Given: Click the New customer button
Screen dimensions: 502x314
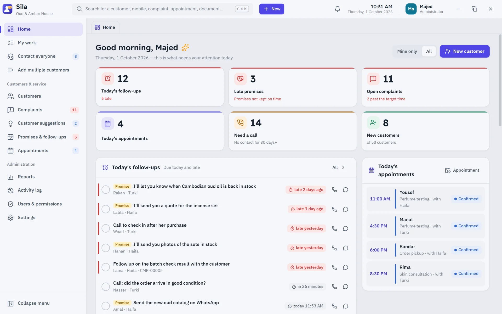Looking at the screenshot, I should [465, 51].
